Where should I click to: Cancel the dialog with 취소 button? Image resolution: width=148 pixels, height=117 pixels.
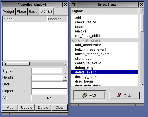(x=125, y=95)
